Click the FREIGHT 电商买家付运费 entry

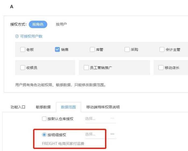click(63, 144)
